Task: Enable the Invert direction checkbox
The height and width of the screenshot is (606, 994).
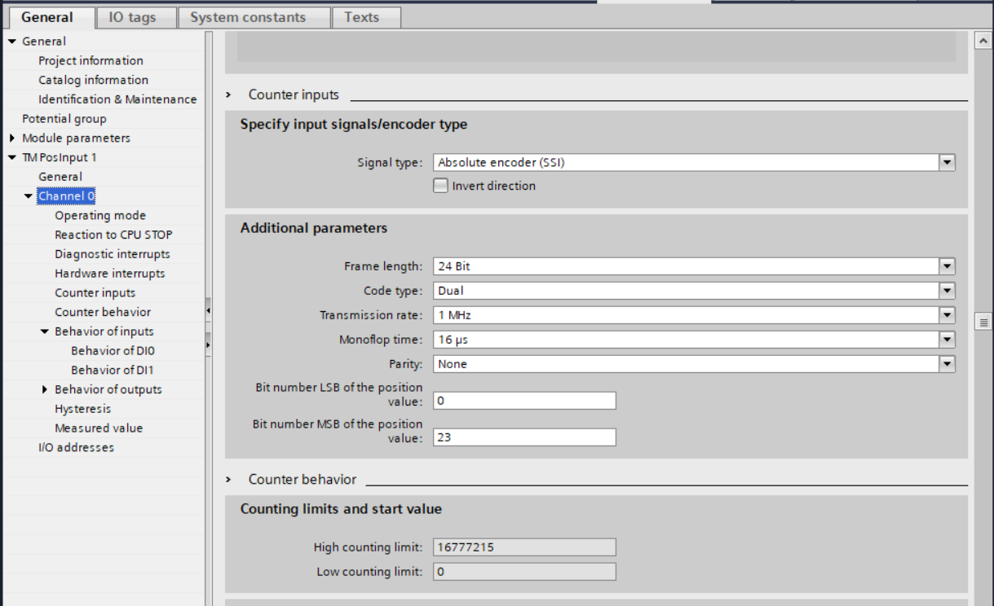Action: point(440,186)
